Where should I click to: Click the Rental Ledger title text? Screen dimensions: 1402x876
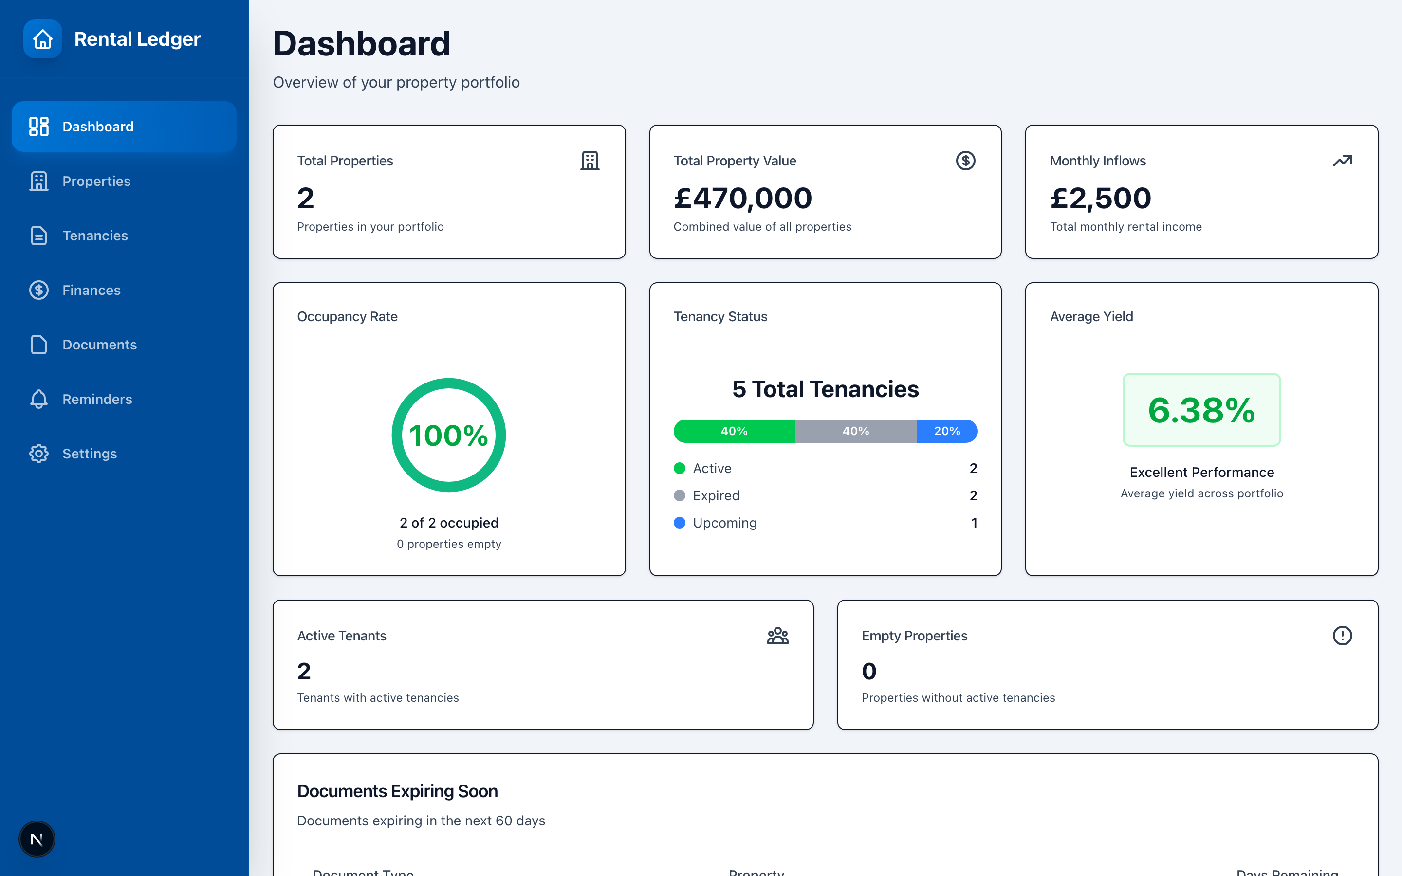tap(137, 39)
